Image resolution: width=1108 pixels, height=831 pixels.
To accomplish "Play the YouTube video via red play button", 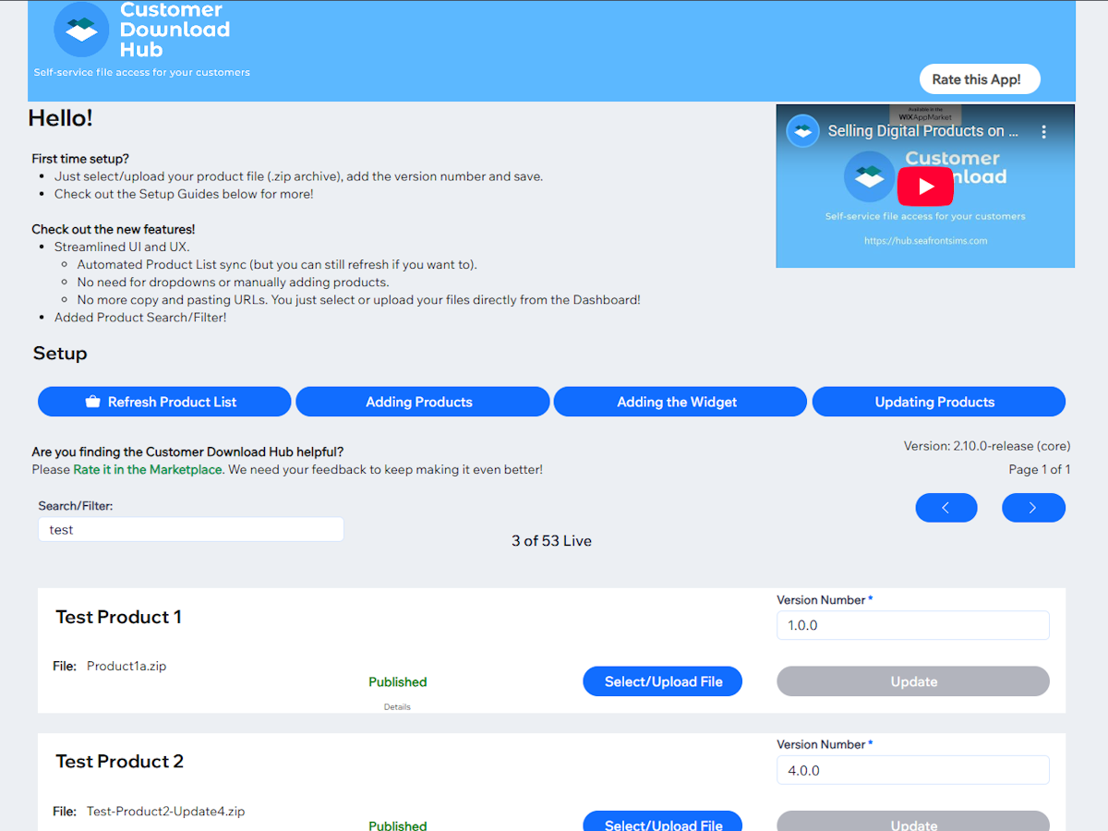I will [925, 187].
